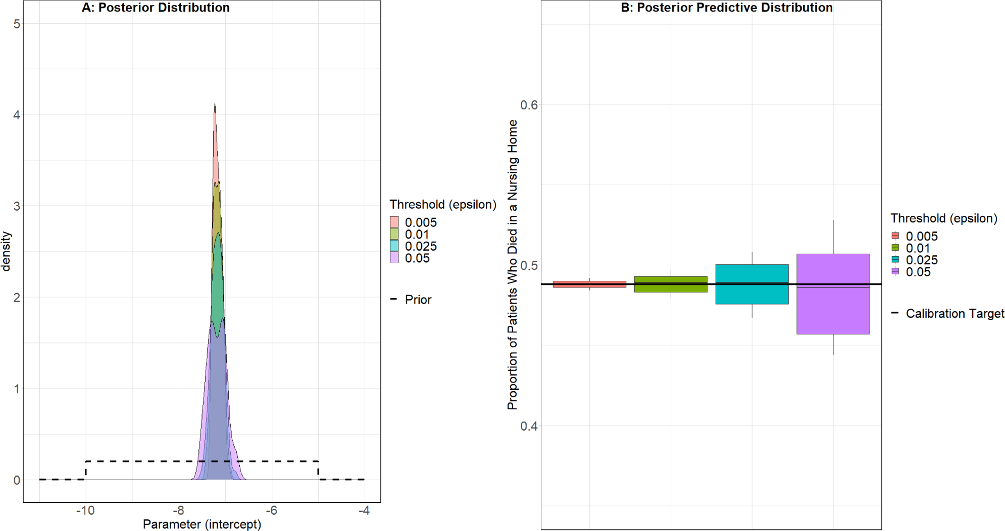Viewport: 1005px width, 531px height.
Task: Click the density axis tick label 0
Action: point(17,480)
